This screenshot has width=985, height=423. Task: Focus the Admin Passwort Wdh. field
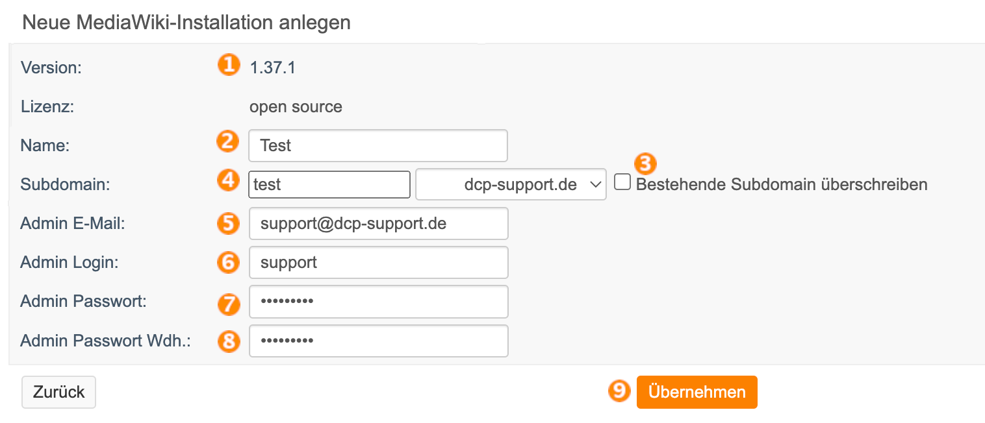(378, 341)
